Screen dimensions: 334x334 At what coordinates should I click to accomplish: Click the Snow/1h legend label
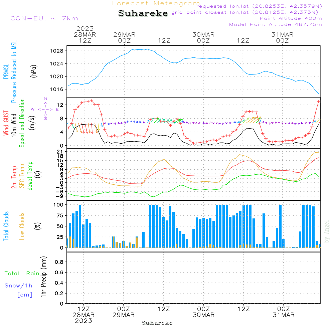click(18, 286)
